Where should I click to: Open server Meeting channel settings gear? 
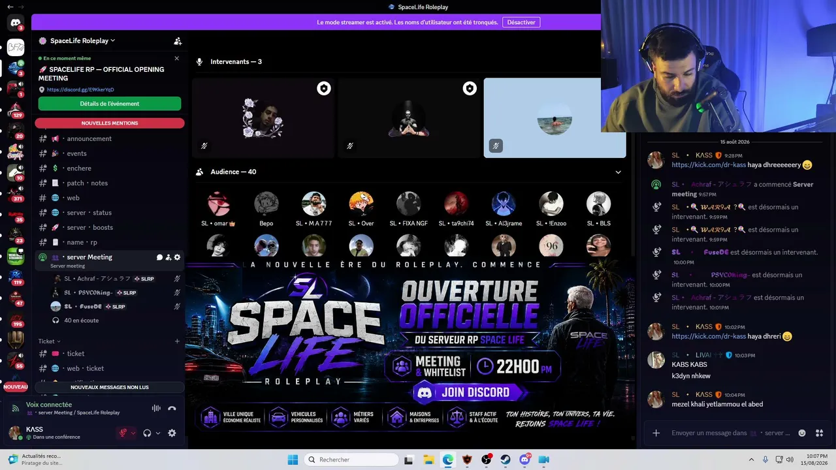coord(177,257)
